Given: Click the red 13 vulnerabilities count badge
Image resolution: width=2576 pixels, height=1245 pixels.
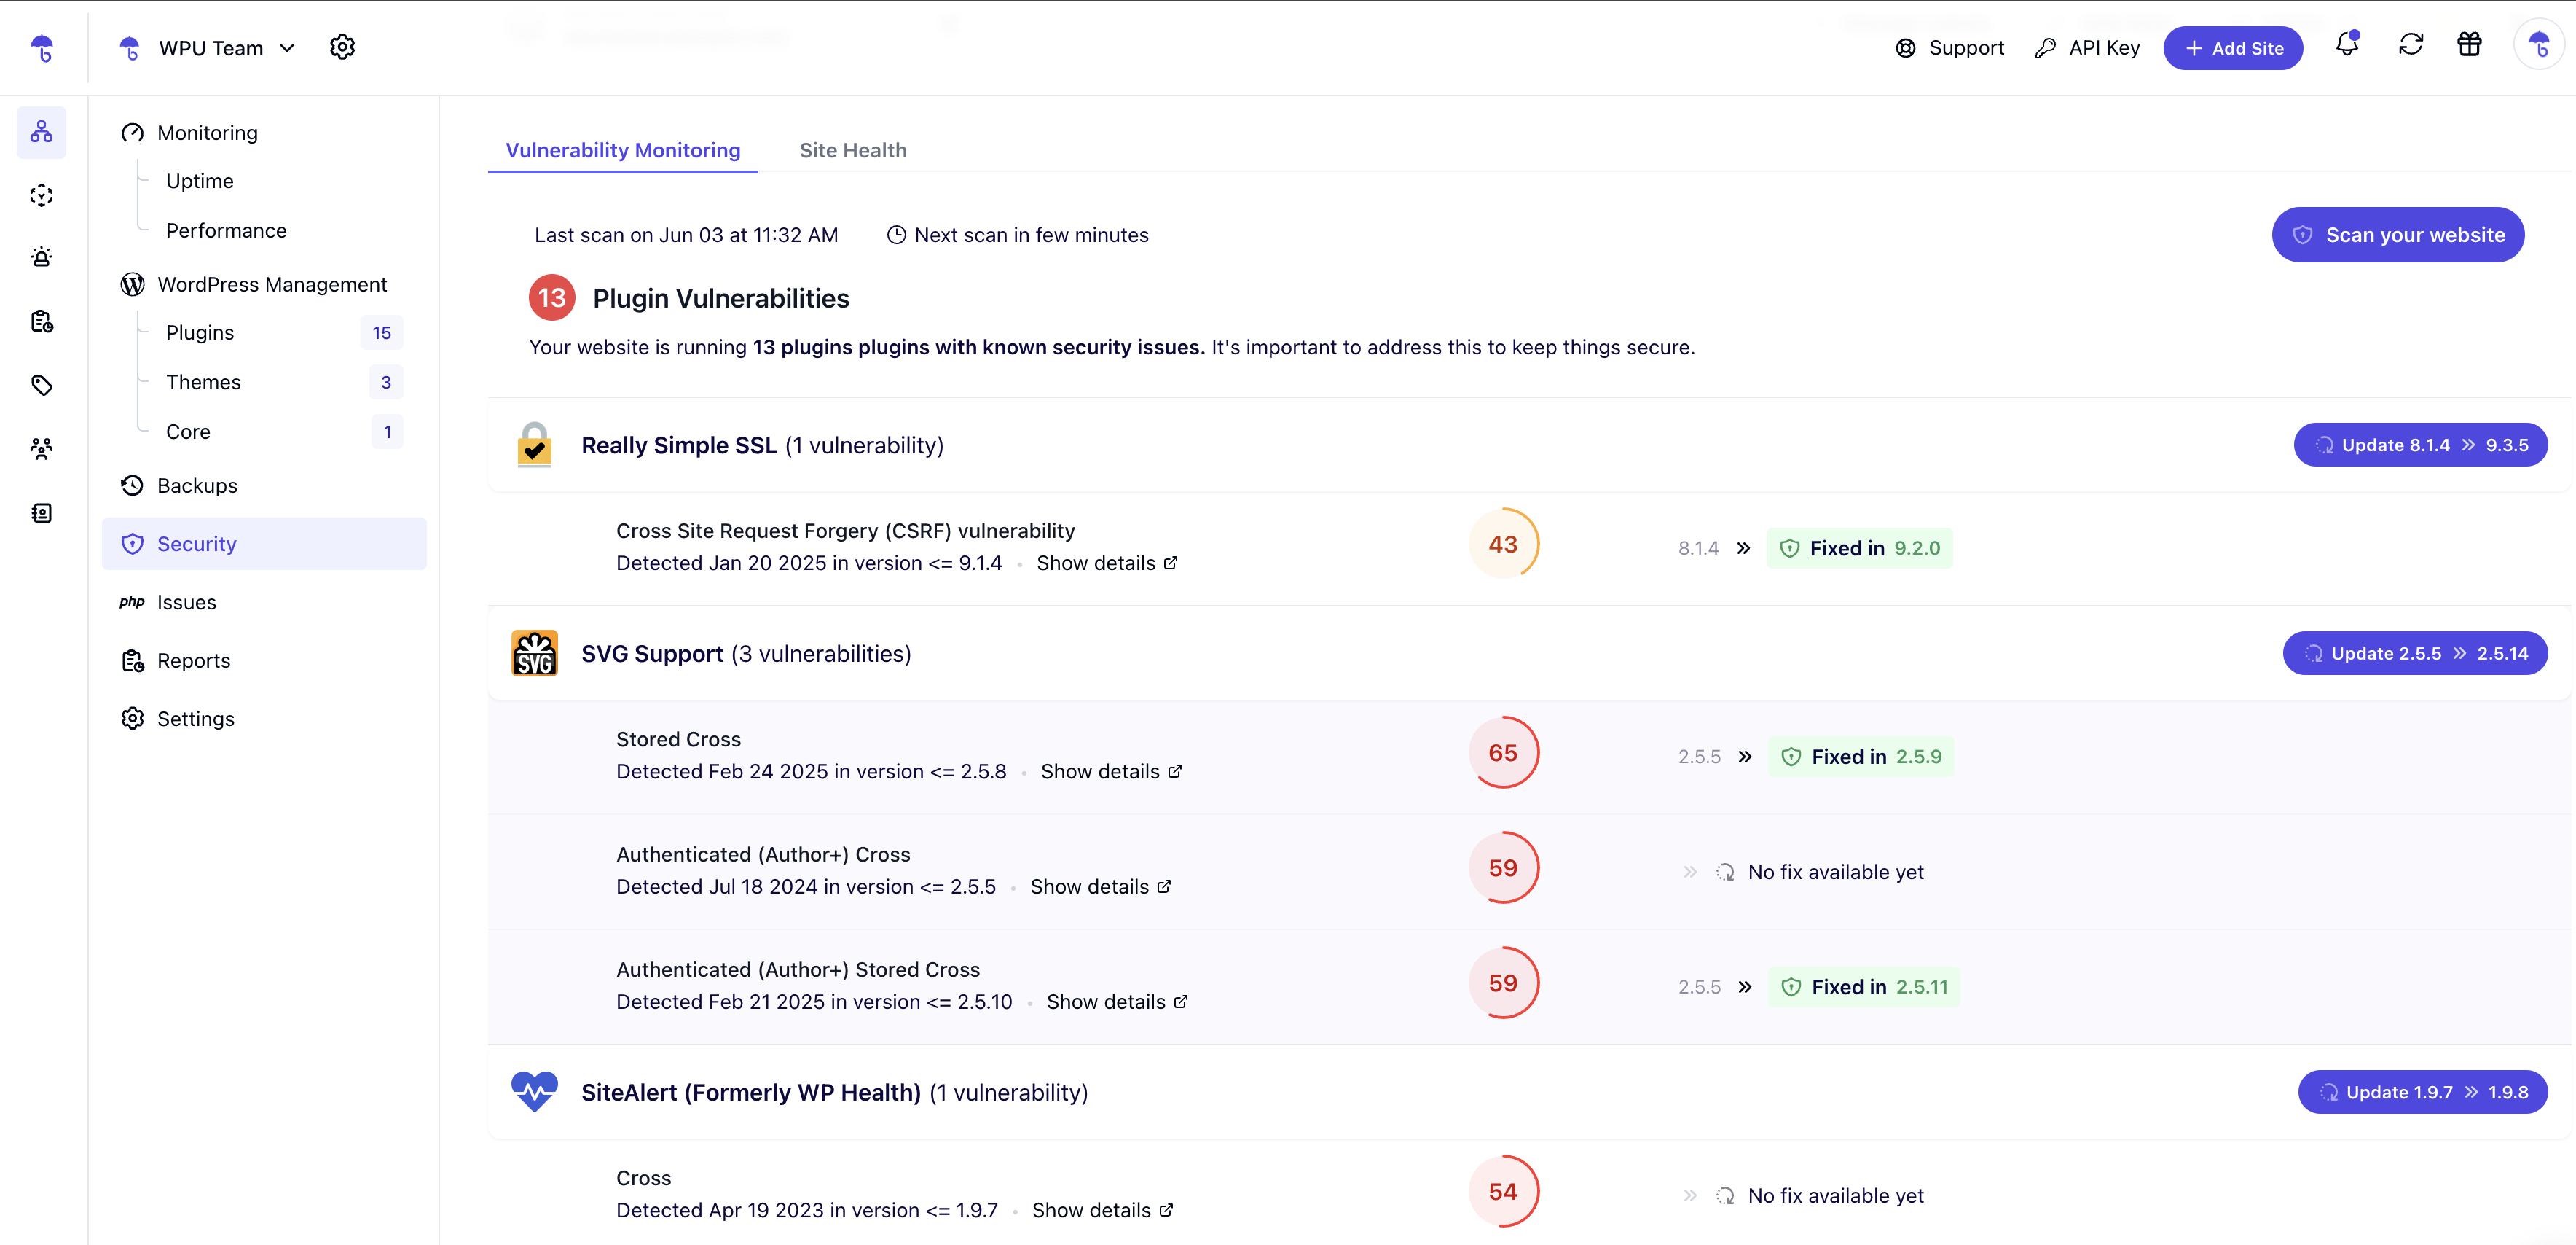Looking at the screenshot, I should point(551,298).
